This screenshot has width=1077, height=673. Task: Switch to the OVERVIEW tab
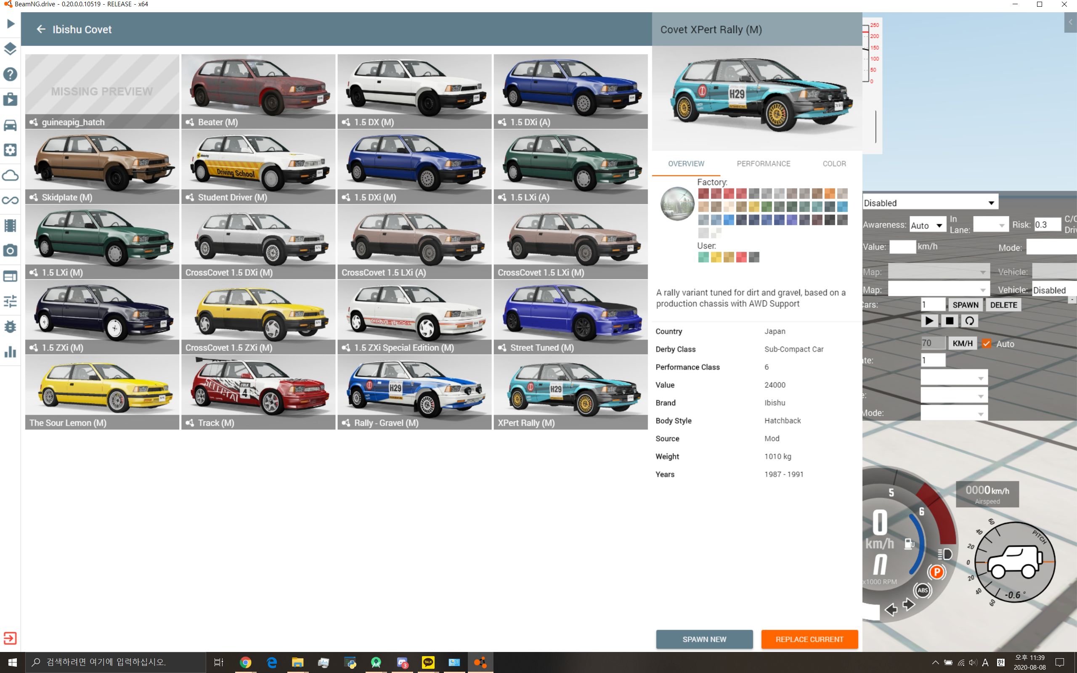(x=686, y=164)
